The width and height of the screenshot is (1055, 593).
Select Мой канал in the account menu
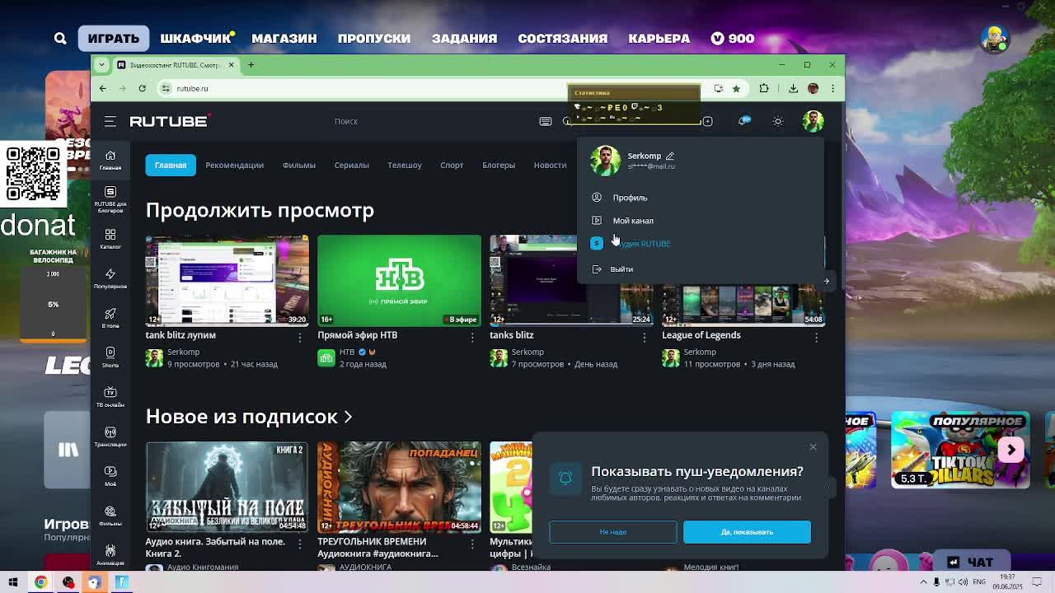pos(632,221)
